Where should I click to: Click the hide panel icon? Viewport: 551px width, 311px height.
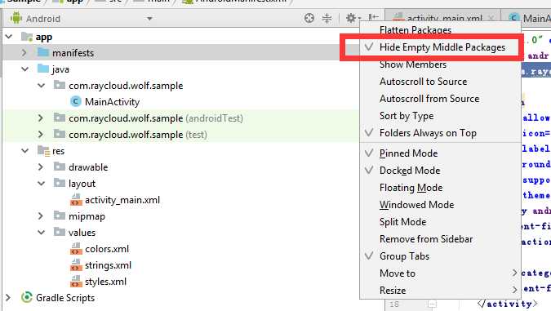pos(373,17)
